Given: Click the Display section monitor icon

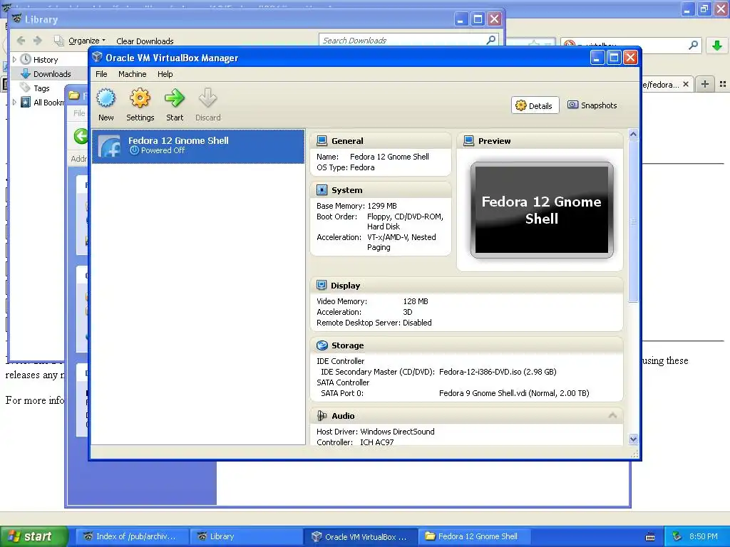Looking at the screenshot, I should click(x=322, y=285).
